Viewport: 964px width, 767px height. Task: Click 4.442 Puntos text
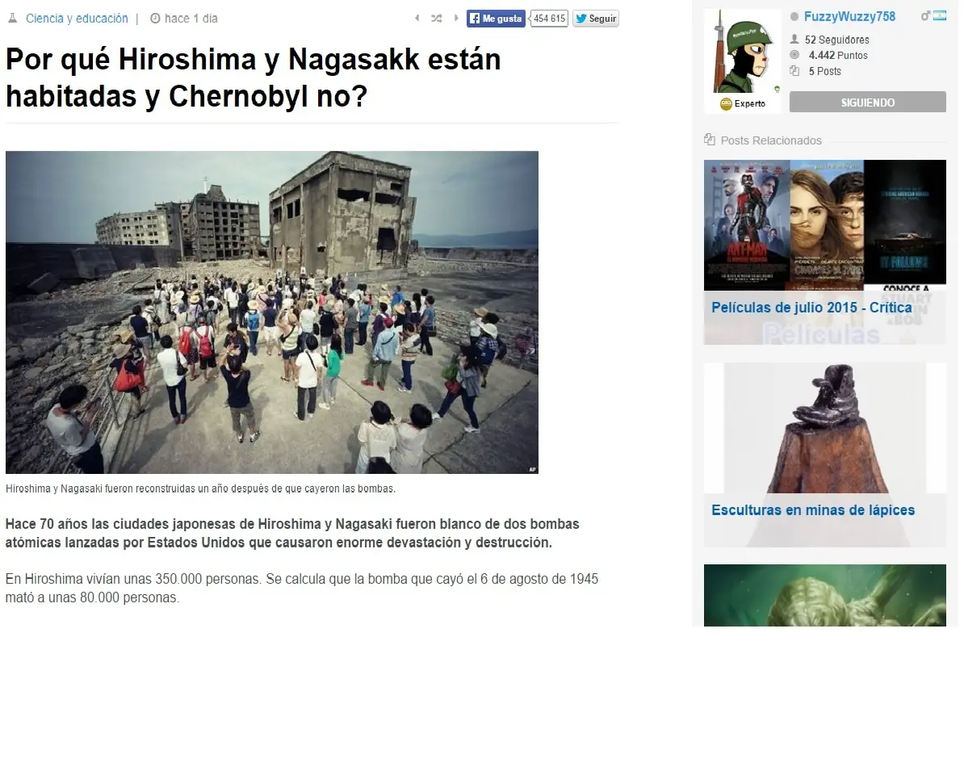click(x=838, y=56)
